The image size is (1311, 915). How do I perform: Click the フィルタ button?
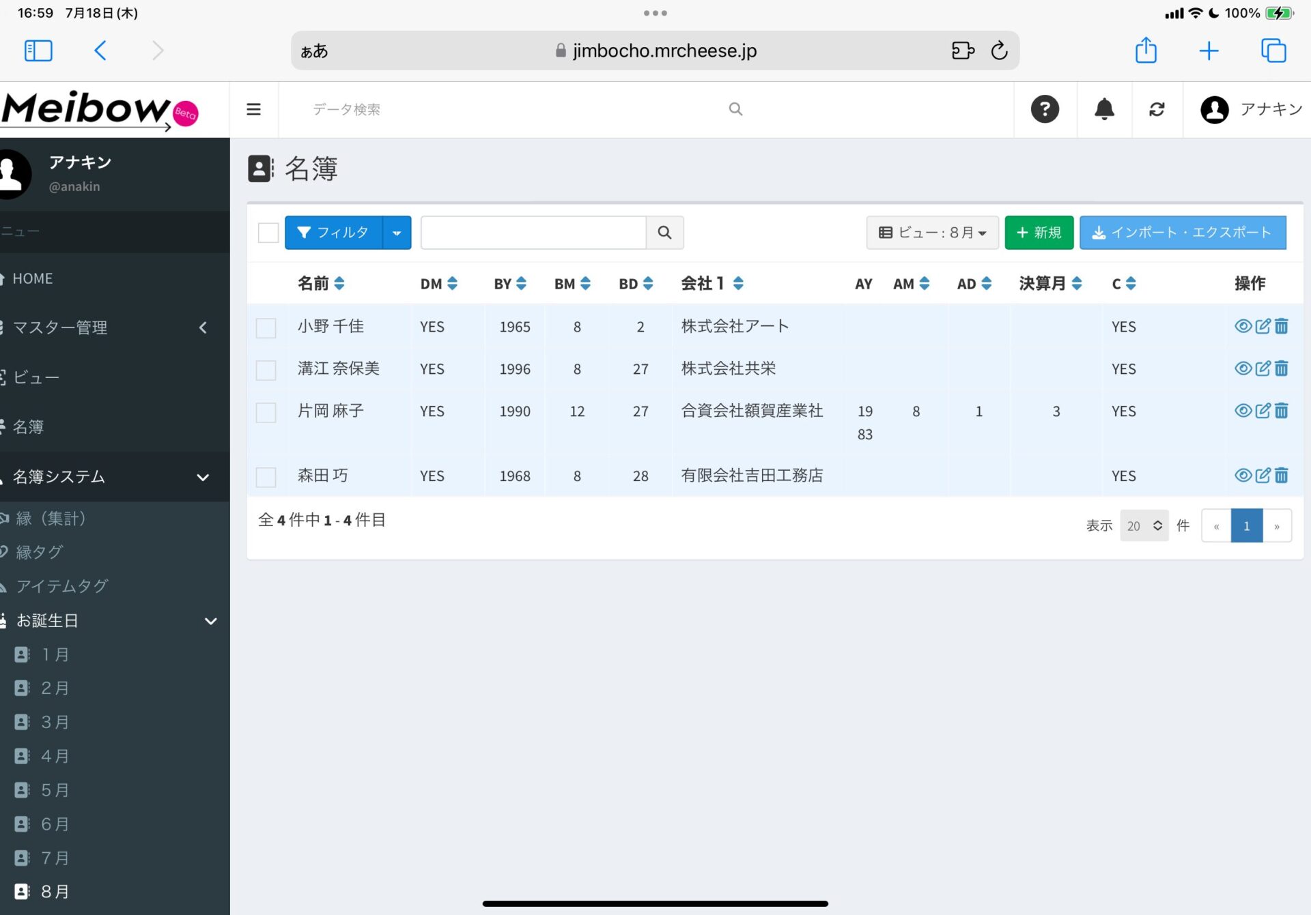[x=334, y=233]
